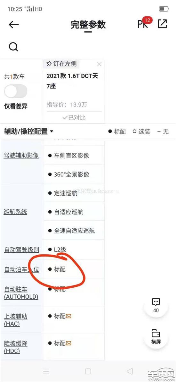Toggle the 仅看差异 switch
Screen dimensions: 176x382
coord(16,91)
